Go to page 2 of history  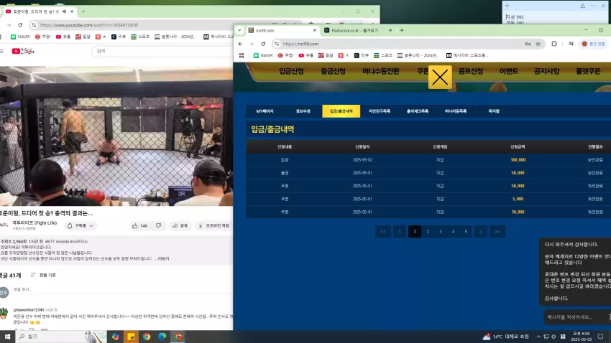[428, 232]
